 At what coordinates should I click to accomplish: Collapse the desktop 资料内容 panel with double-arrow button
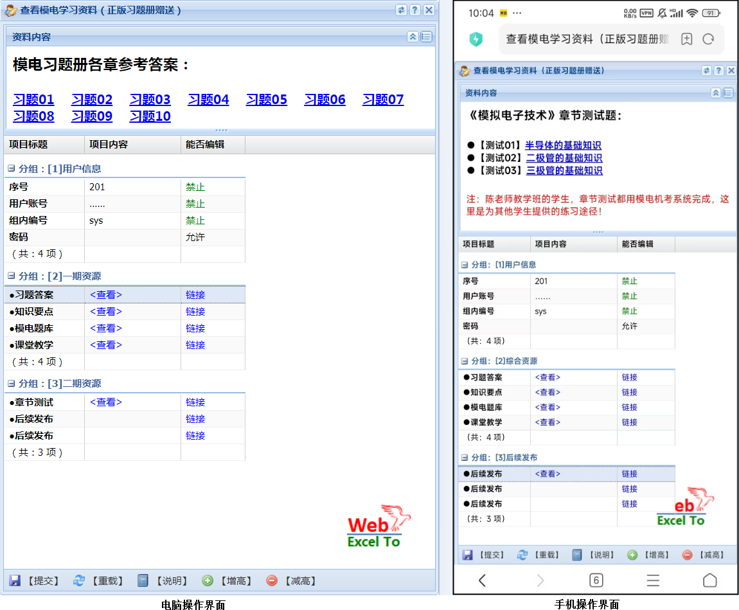coord(413,37)
